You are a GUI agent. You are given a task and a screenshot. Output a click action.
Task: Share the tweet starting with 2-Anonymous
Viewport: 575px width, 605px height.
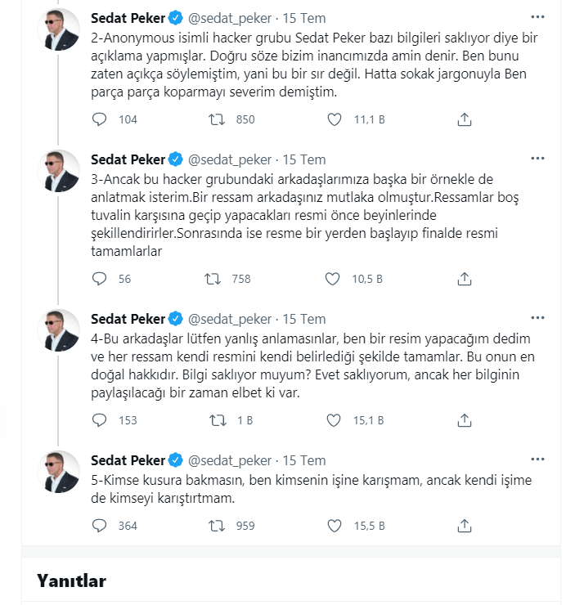coord(464,119)
